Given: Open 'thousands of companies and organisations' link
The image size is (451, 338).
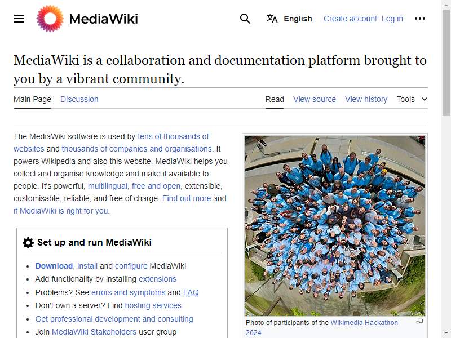Looking at the screenshot, I should (137, 149).
